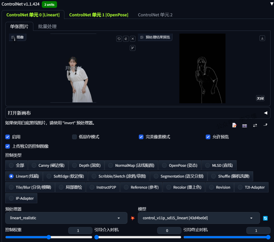Screen dimensions: 274x242
Task: Click the 控制权重 slider handle
Action: pyautogui.click(x=49, y=237)
